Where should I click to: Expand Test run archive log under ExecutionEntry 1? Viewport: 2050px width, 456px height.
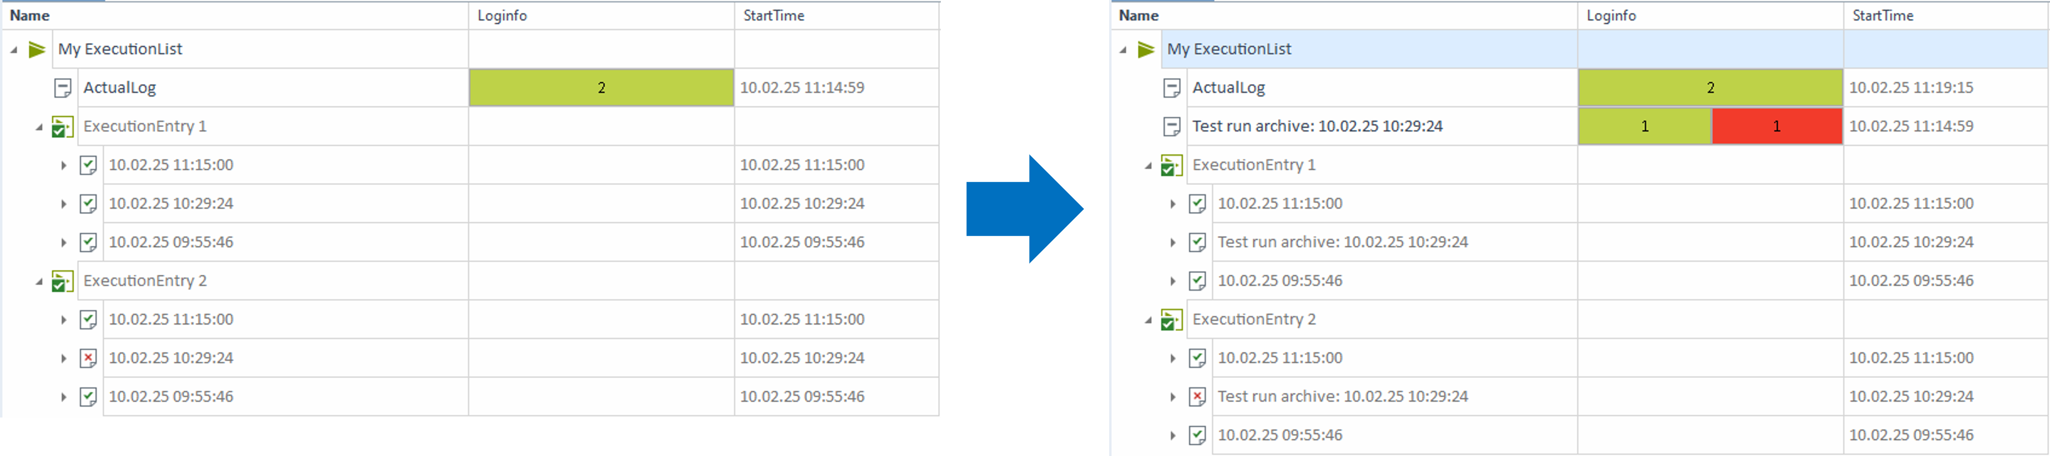coord(1172,242)
